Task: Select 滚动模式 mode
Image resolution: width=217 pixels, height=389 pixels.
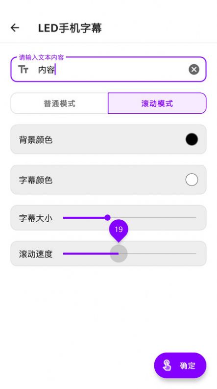Action: pyautogui.click(x=157, y=103)
